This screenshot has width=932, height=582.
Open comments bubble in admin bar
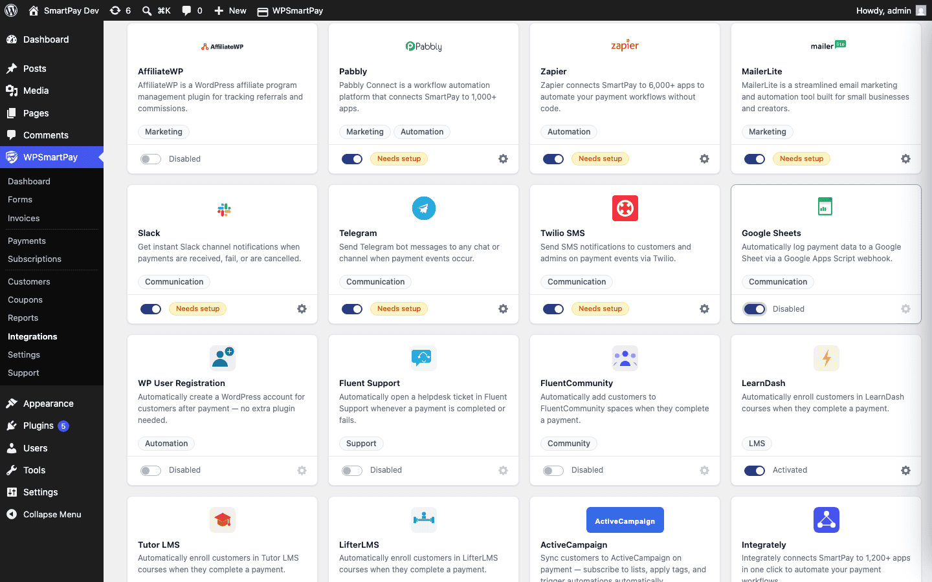point(192,10)
